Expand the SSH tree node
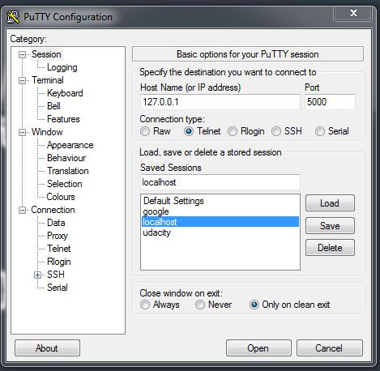This screenshot has height=371, width=380. [37, 275]
